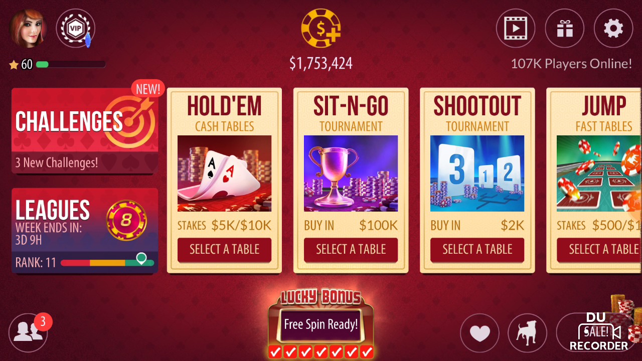Select a table for Shootout tournament
This screenshot has height=361, width=642.
[x=477, y=249]
